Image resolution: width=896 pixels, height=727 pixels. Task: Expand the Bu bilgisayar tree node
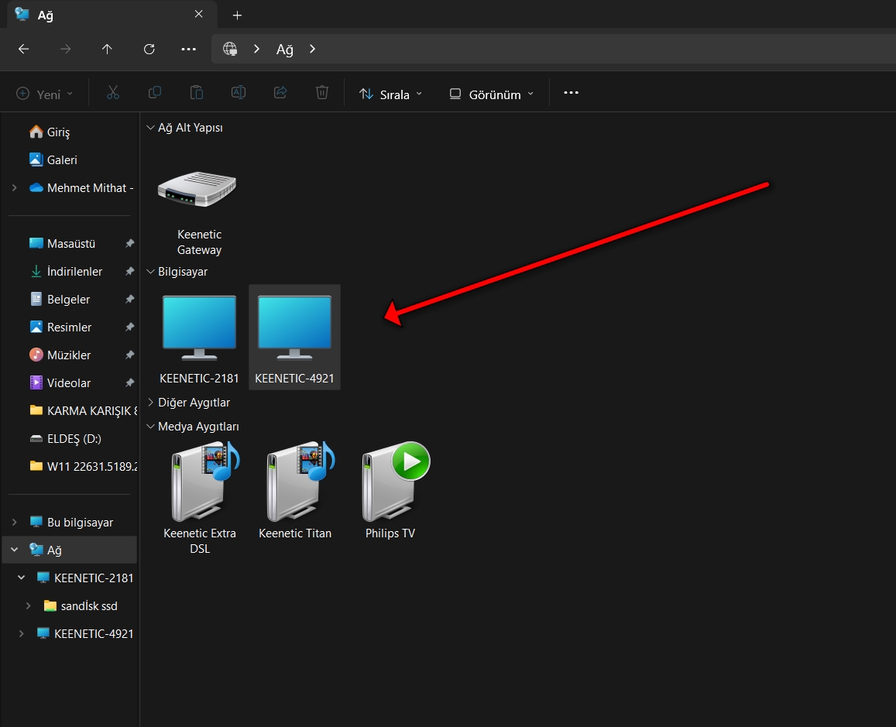(x=14, y=522)
